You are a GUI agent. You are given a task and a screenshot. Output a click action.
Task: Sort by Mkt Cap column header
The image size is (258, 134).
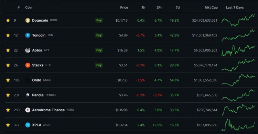[x=211, y=8]
